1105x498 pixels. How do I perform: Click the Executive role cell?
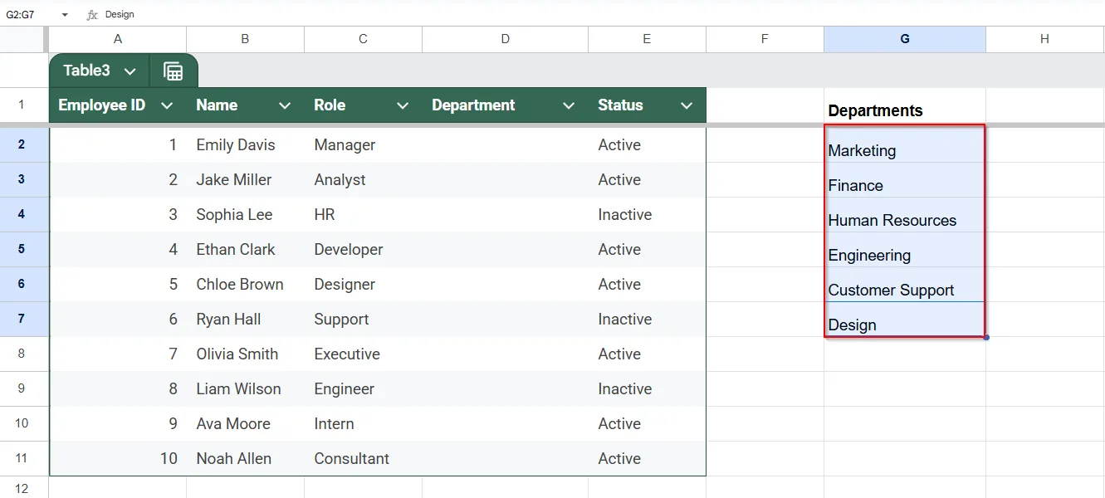click(363, 354)
